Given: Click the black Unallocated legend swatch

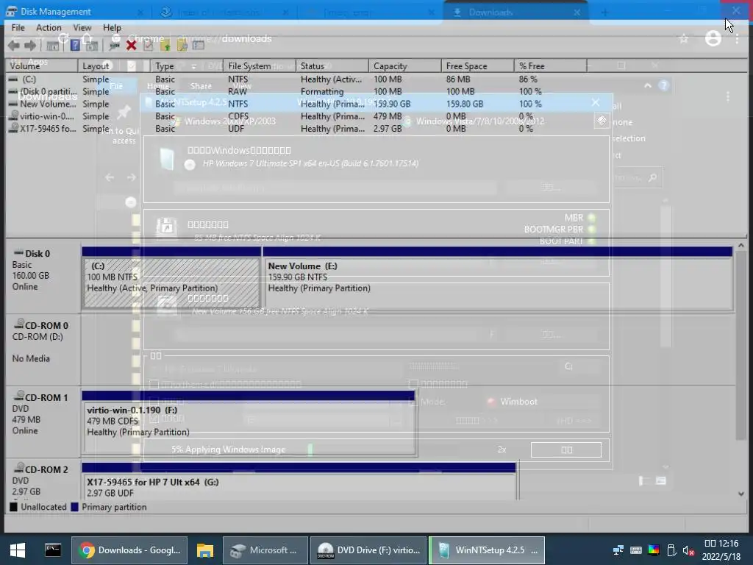Looking at the screenshot, I should pyautogui.click(x=13, y=507).
